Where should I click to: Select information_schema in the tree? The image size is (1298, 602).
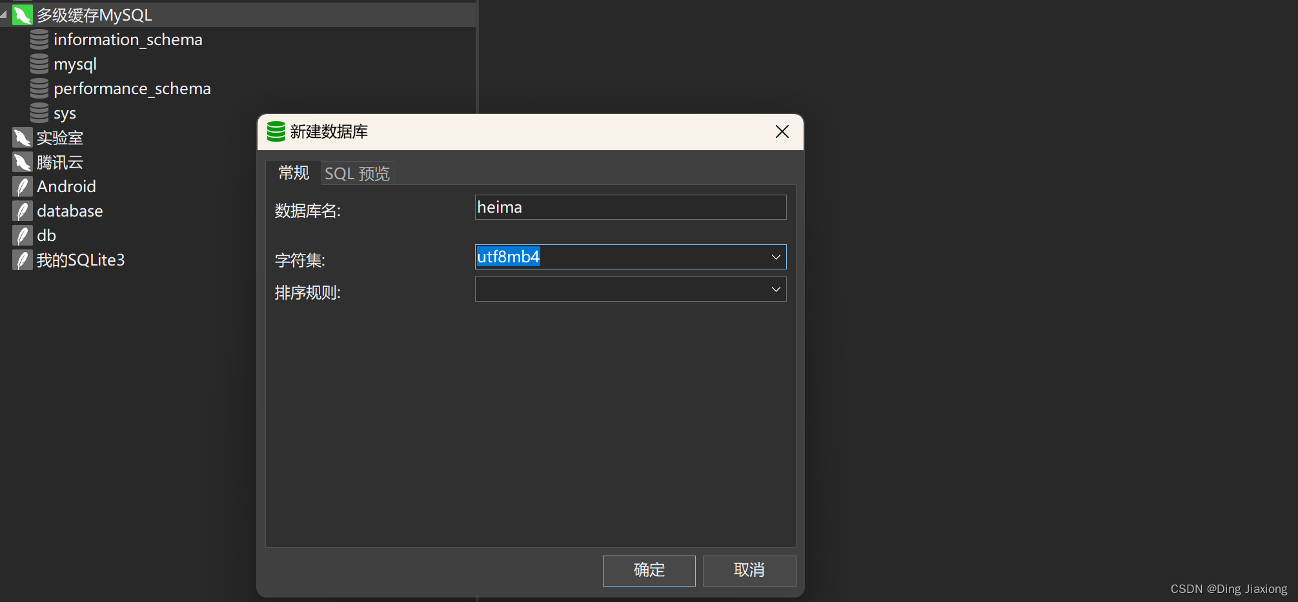128,39
